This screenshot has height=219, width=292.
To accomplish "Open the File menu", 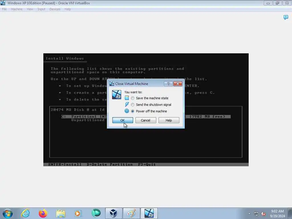I will point(4,9).
